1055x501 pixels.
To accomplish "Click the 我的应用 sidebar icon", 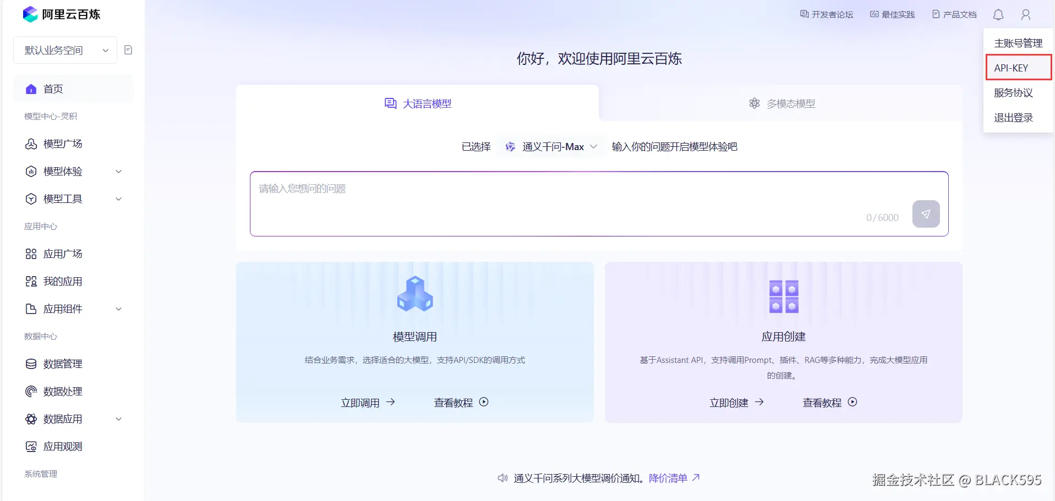I will point(31,282).
